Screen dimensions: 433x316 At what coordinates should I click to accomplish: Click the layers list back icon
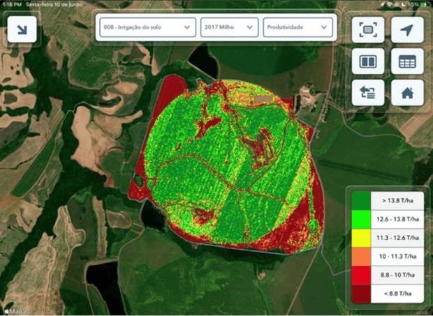click(367, 93)
